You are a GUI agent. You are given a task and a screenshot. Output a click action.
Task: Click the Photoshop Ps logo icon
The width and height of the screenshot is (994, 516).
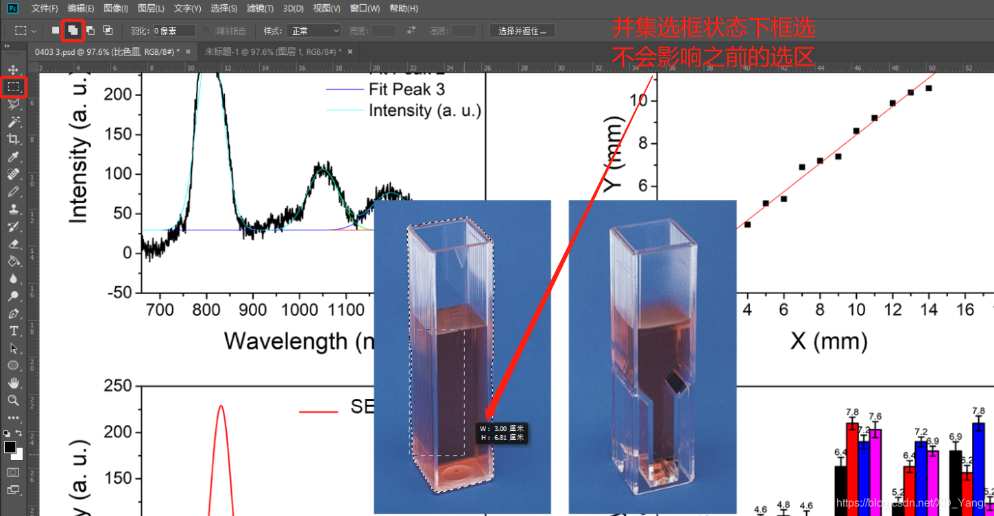(x=13, y=8)
